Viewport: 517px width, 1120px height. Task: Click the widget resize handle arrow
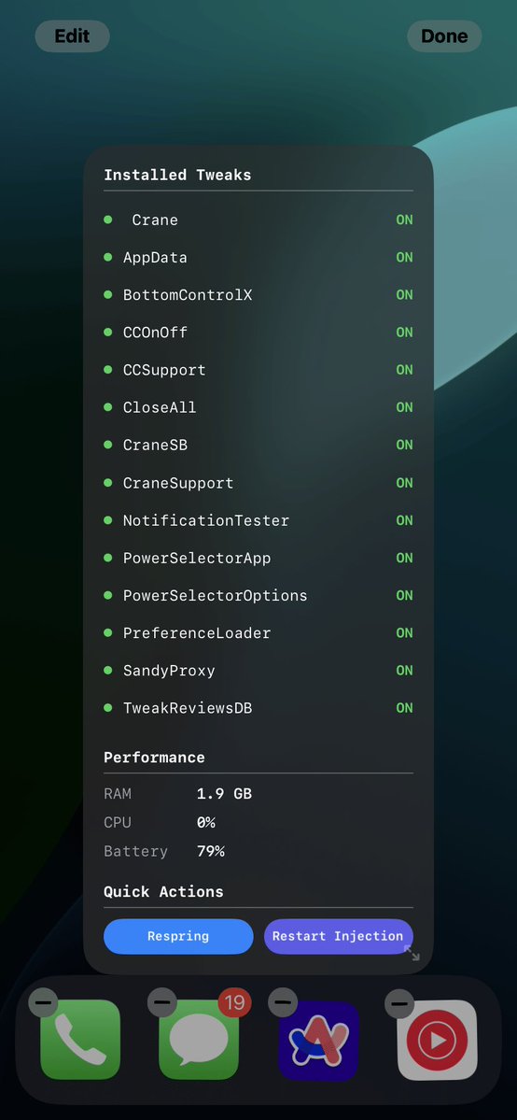tap(412, 953)
